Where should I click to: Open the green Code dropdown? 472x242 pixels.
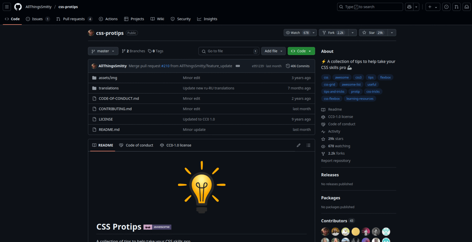[301, 51]
